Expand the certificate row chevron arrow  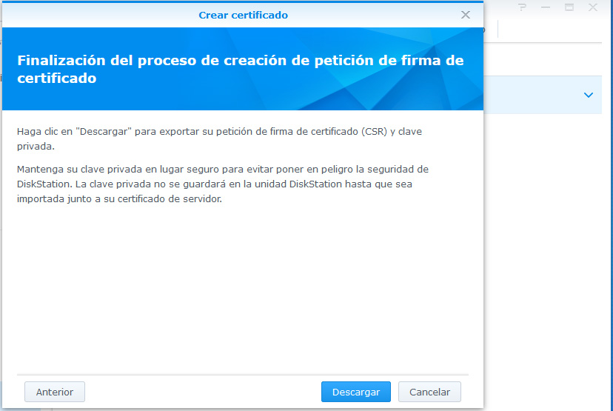click(x=589, y=95)
